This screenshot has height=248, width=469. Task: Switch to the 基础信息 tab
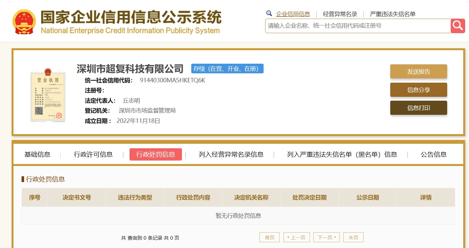pyautogui.click(x=37, y=154)
